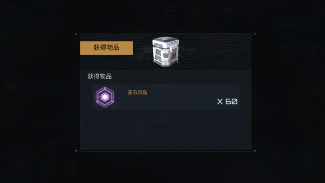Viewport: 325px width, 183px height.
Task: Click the white 获得物品 section heading
Action: (x=99, y=76)
